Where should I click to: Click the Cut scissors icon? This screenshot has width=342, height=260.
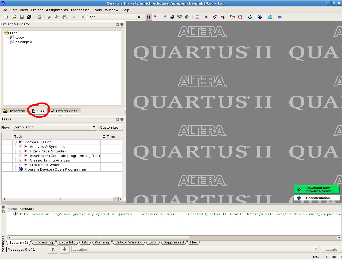[x=49, y=17]
